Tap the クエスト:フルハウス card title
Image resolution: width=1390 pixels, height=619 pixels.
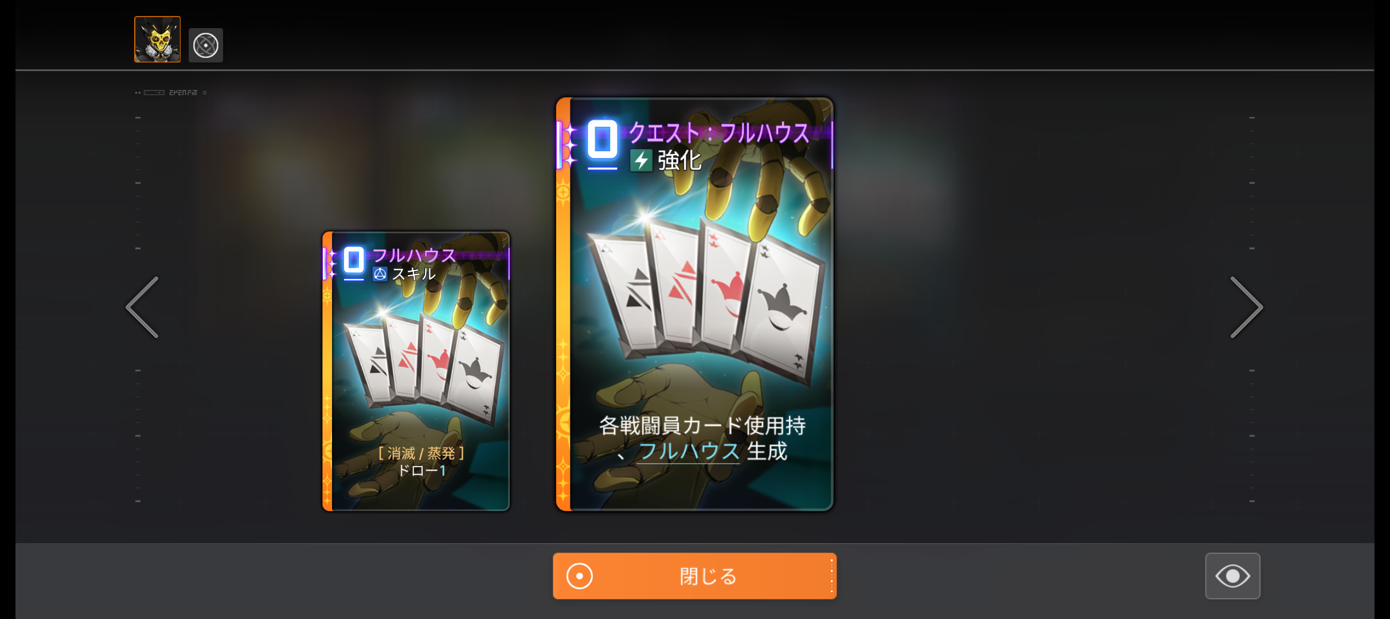point(719,133)
